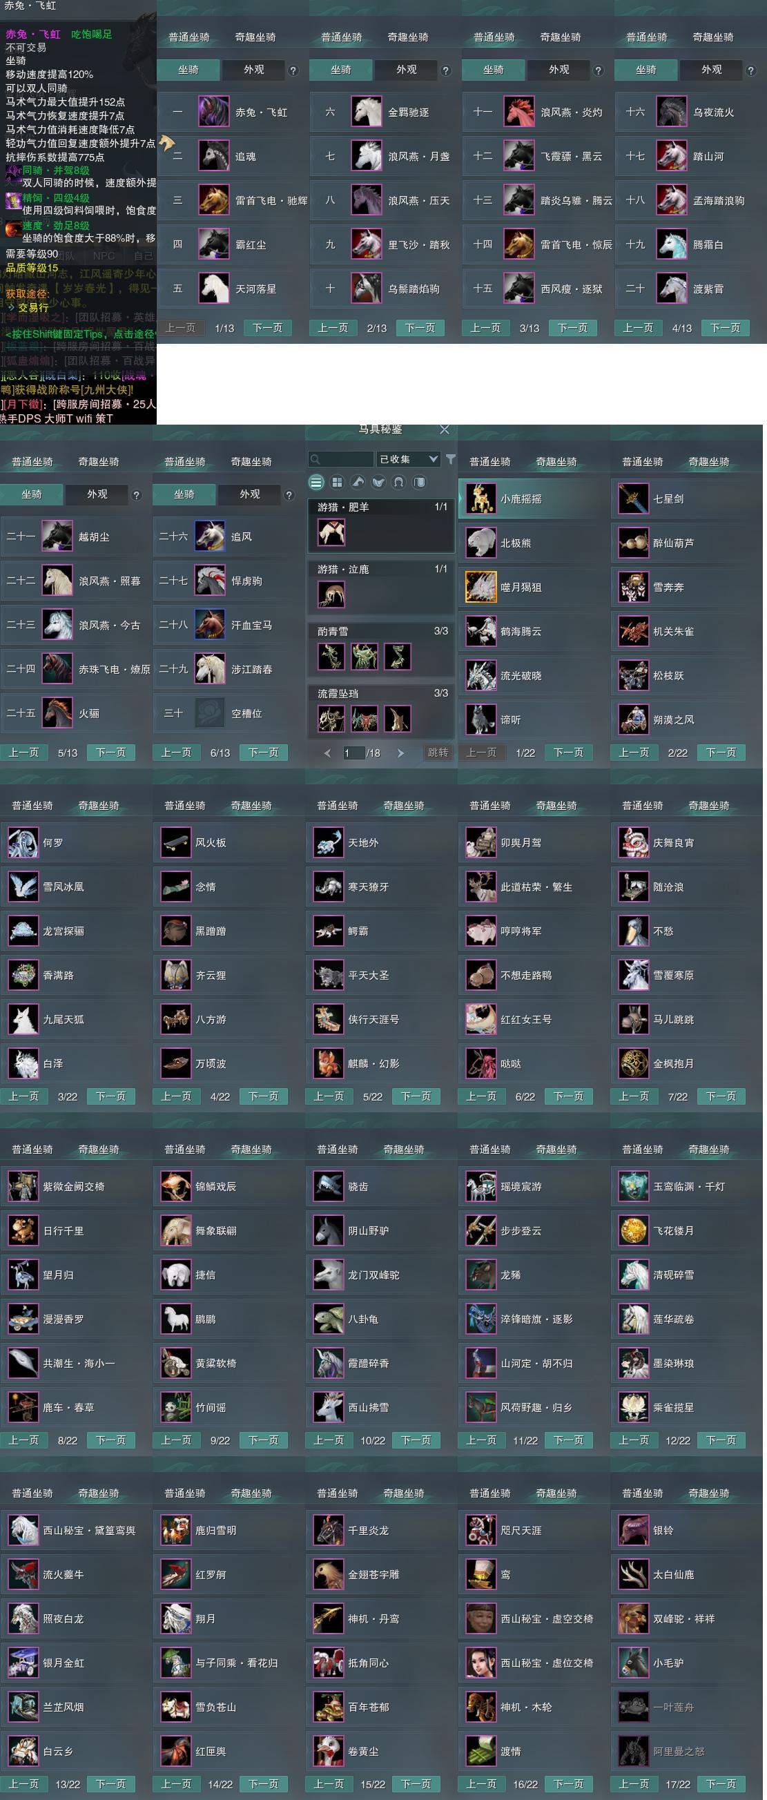Select the empty 空槽位 mount slot

coord(210,713)
